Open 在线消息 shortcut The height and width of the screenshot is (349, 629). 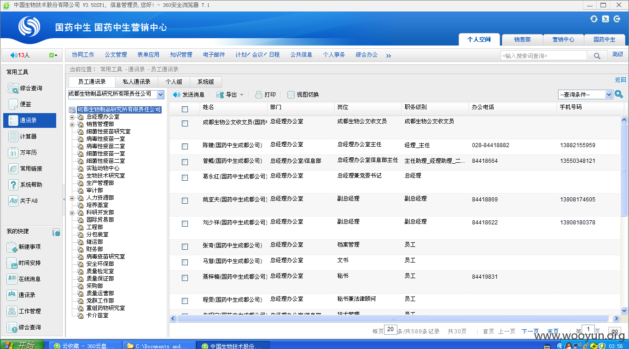(x=24, y=279)
